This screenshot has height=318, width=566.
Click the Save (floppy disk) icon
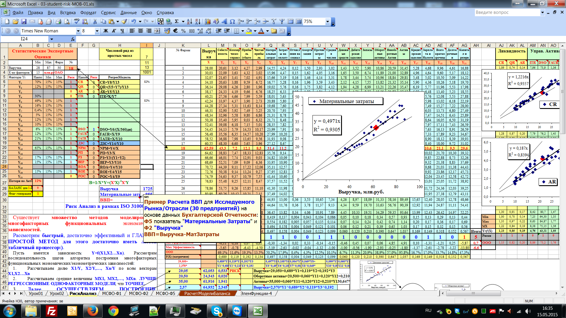click(24, 21)
